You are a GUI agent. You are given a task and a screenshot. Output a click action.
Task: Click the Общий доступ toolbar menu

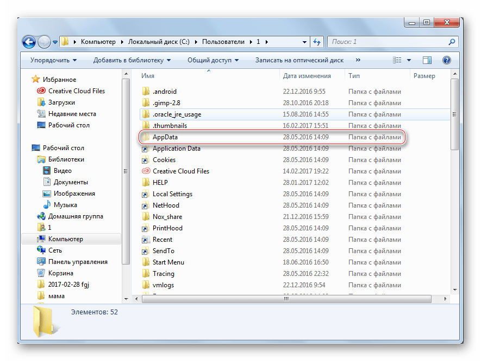tap(213, 60)
